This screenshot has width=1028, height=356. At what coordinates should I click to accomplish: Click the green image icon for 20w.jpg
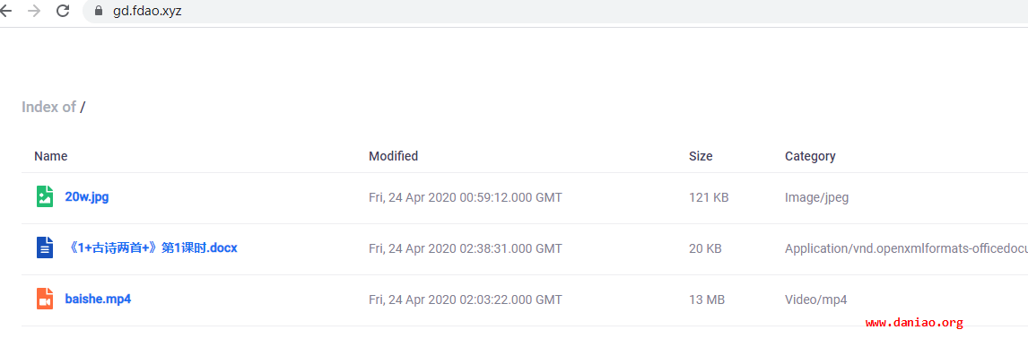click(44, 196)
